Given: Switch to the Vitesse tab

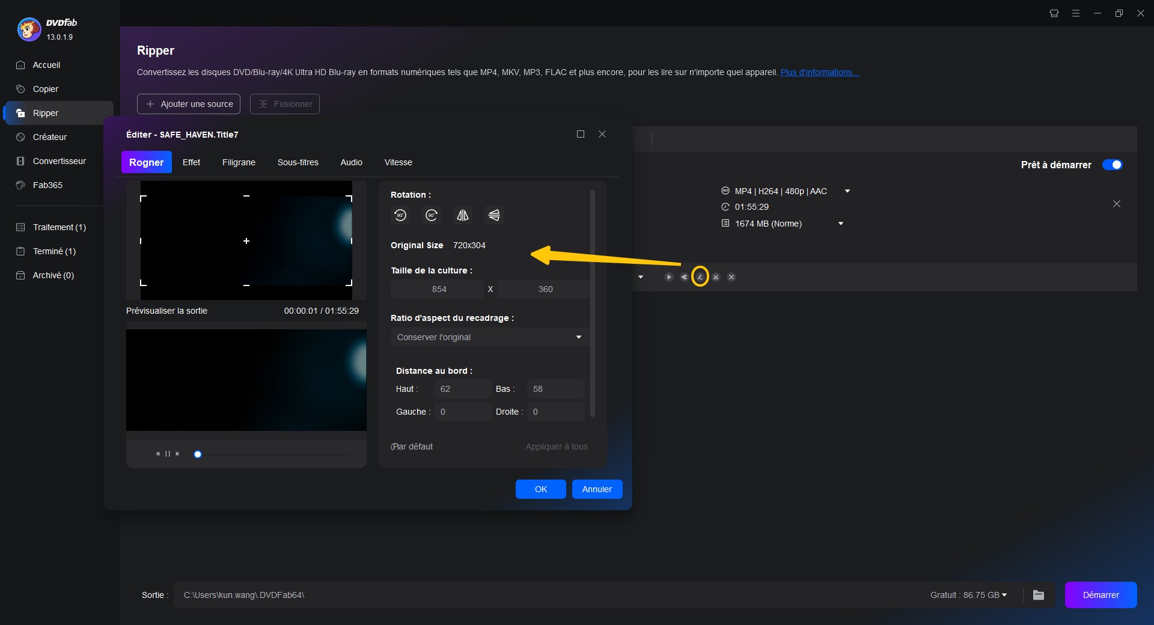Looking at the screenshot, I should point(398,162).
